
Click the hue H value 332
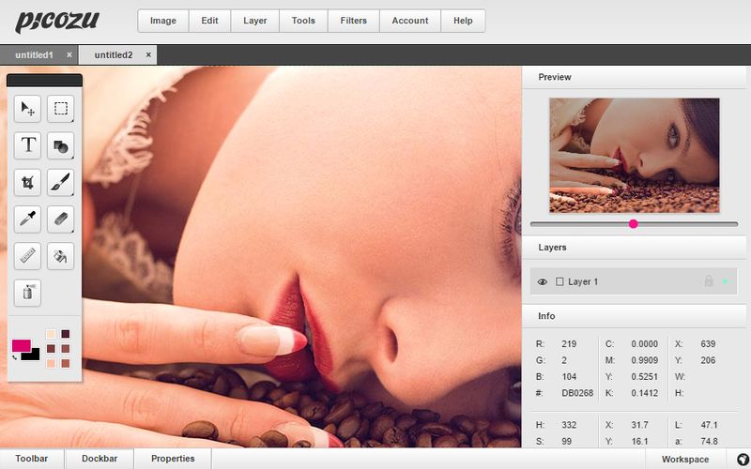pyautogui.click(x=569, y=425)
